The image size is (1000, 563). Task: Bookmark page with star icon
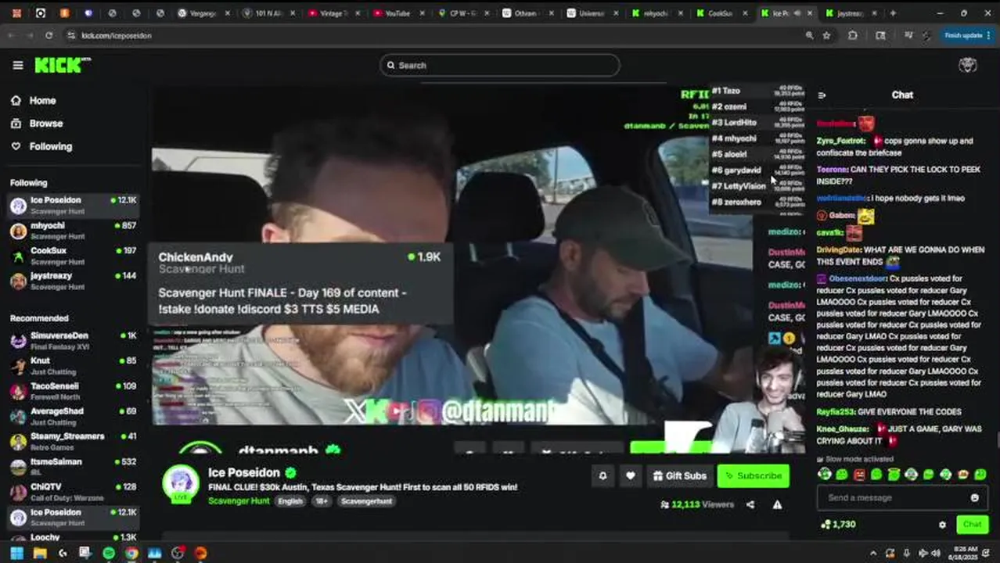pyautogui.click(x=826, y=35)
